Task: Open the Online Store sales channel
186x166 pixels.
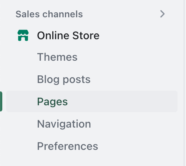Action: pos(68,35)
